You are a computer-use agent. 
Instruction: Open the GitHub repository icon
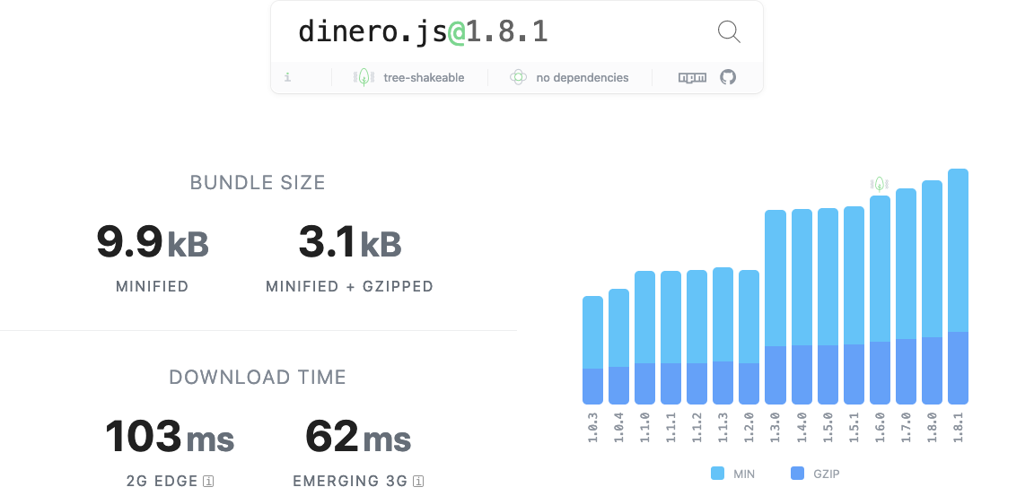click(727, 77)
